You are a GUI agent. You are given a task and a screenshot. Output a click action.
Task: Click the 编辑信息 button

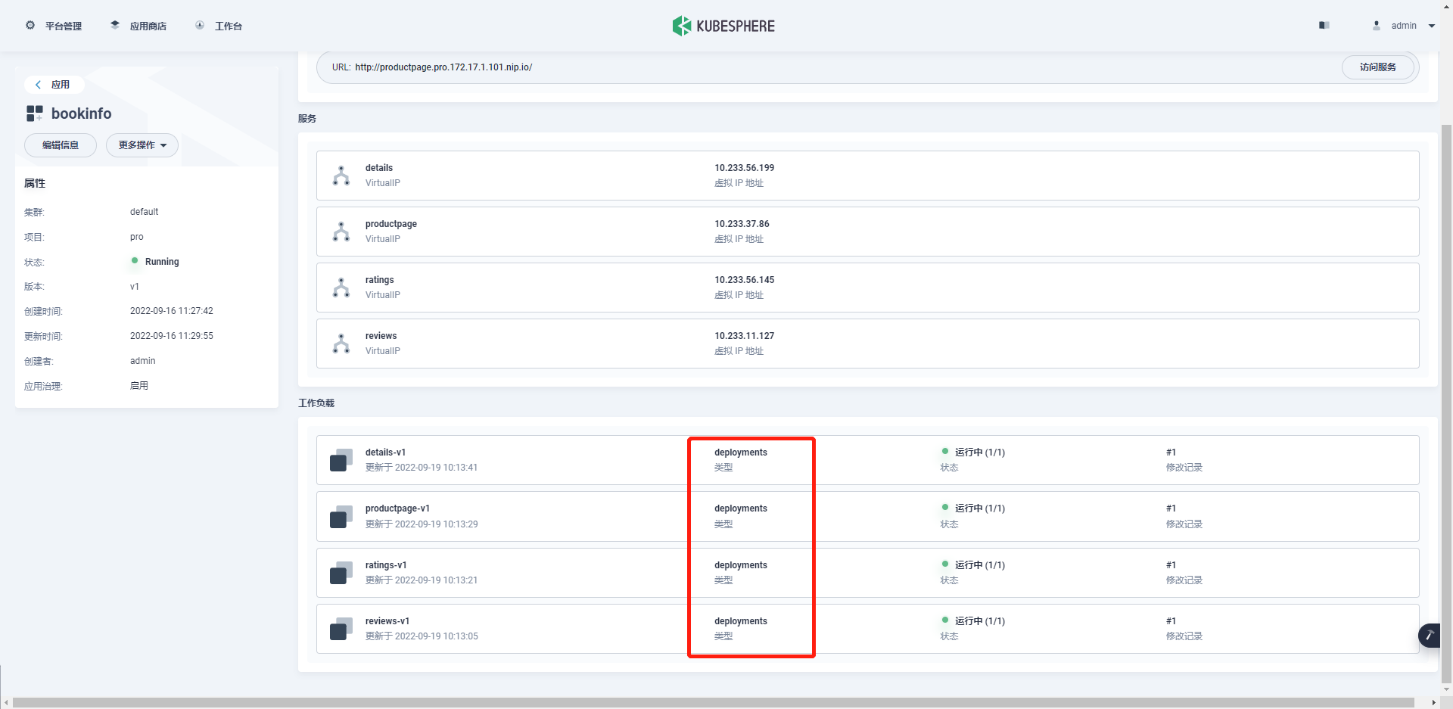pyautogui.click(x=61, y=145)
